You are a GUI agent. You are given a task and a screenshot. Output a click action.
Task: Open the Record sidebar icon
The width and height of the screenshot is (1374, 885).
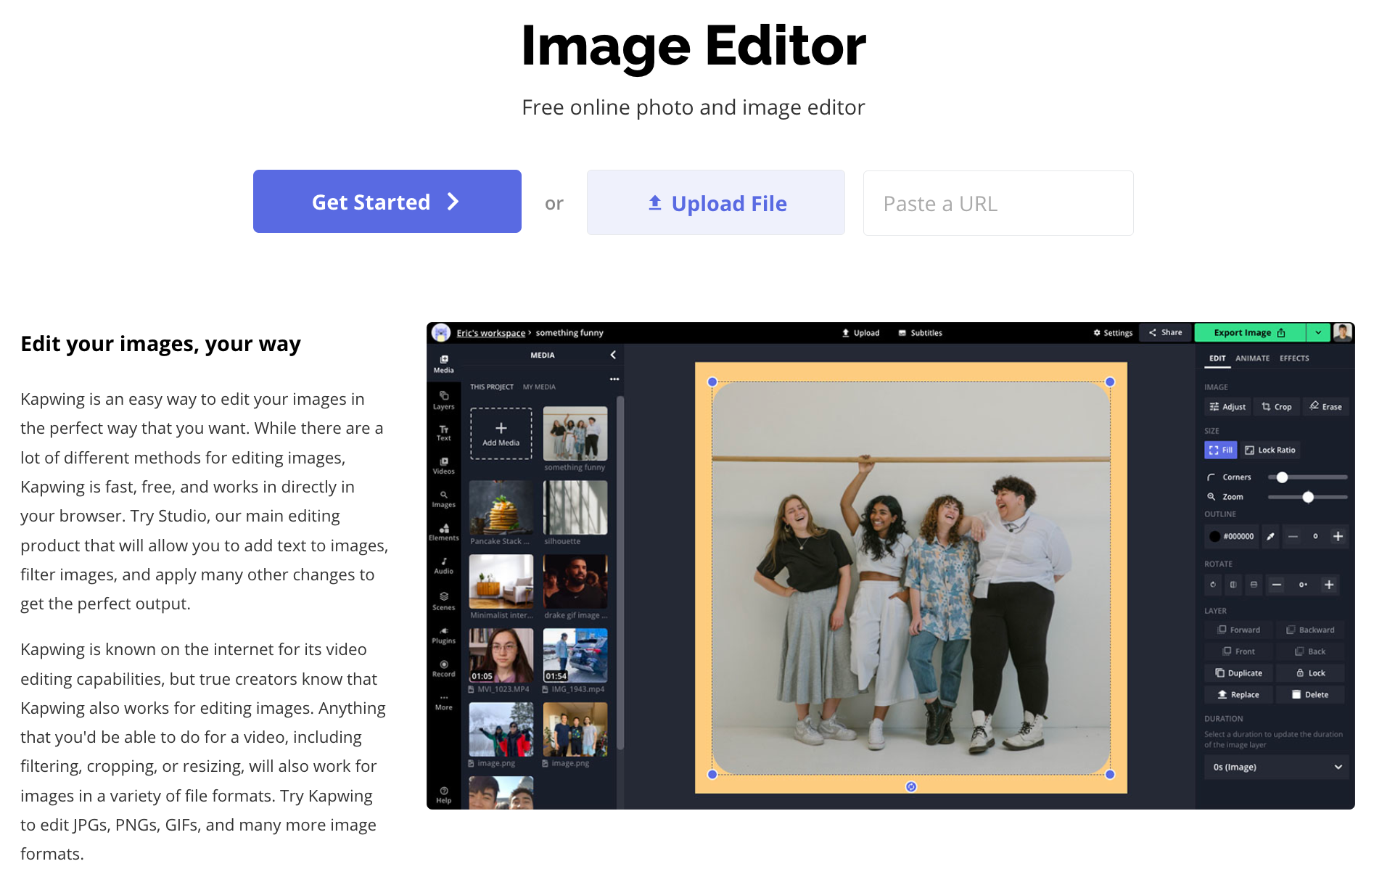443,668
